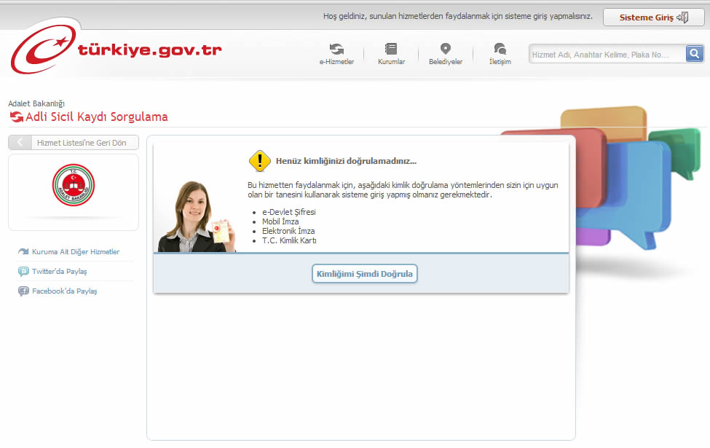Click the Kuruma Ait Diğer Hizmetler arrow icon
The width and height of the screenshot is (710, 448).
point(23,252)
